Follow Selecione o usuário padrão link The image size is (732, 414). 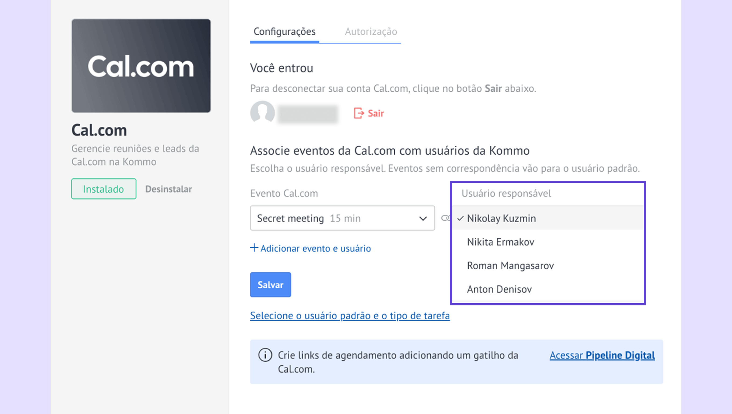(350, 316)
